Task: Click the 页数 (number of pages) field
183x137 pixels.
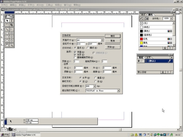Action: (76, 61)
